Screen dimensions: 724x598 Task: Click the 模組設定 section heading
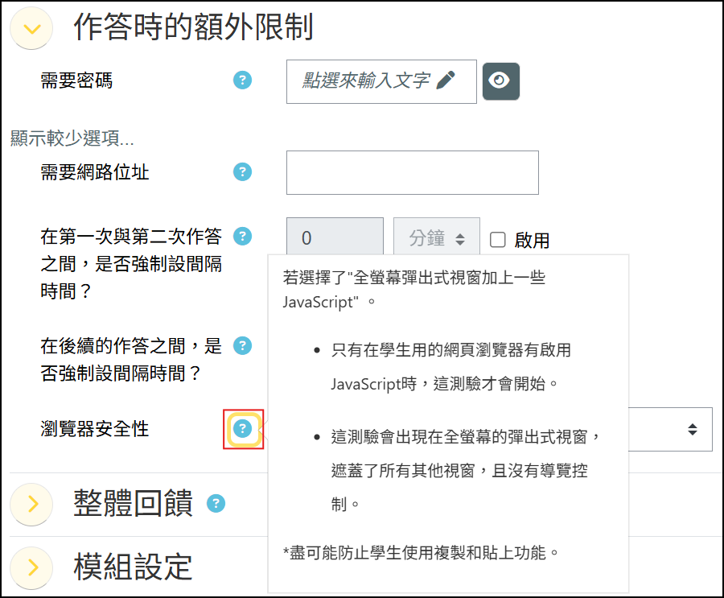point(133,567)
